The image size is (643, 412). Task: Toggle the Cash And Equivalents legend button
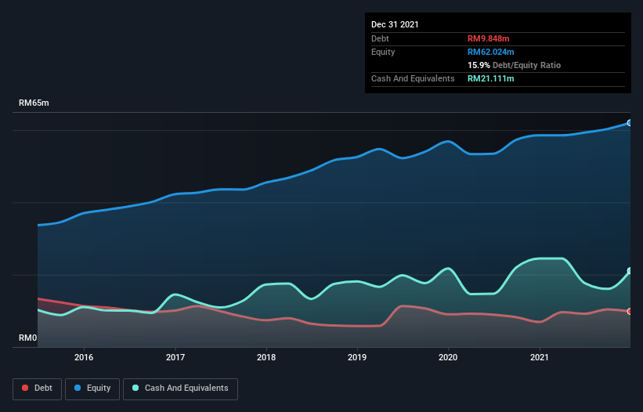(x=180, y=389)
